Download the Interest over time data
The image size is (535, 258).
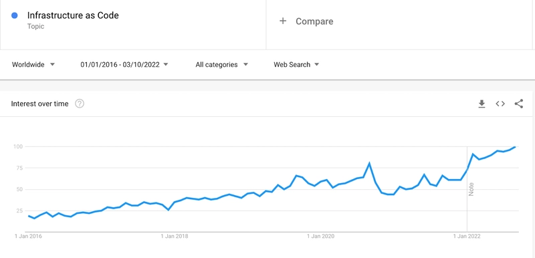pyautogui.click(x=481, y=104)
